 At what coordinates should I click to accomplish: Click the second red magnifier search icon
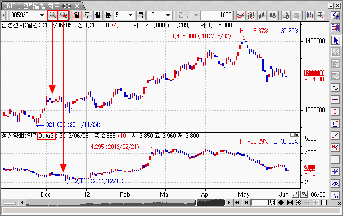[x=63, y=15]
